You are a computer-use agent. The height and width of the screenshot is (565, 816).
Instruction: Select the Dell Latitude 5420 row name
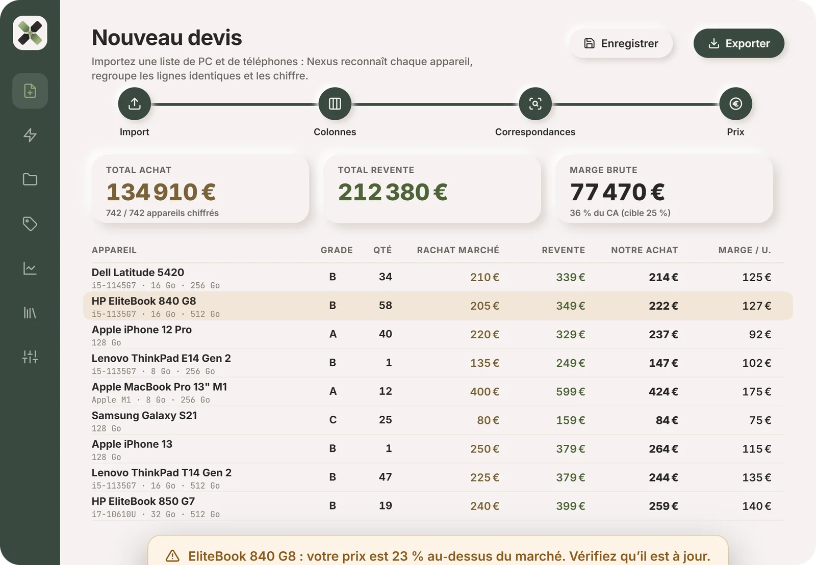click(138, 273)
